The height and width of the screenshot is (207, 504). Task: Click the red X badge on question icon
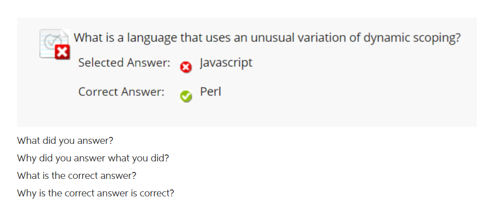click(62, 53)
